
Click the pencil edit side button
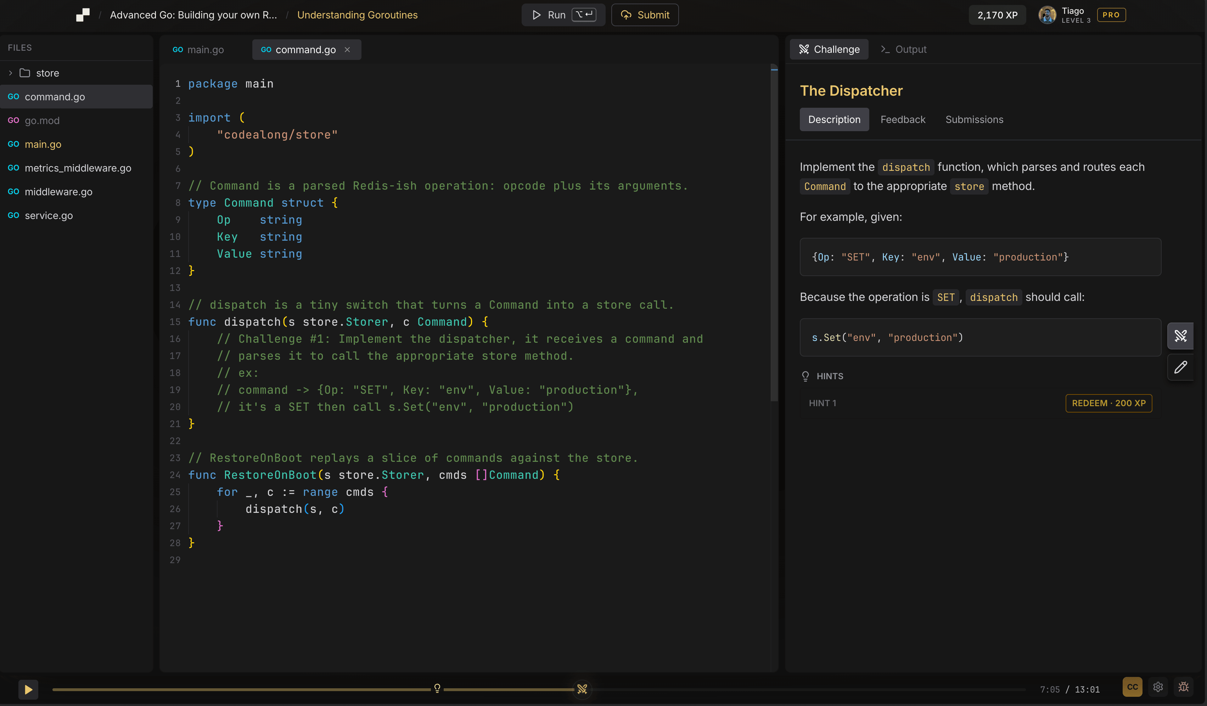point(1180,368)
